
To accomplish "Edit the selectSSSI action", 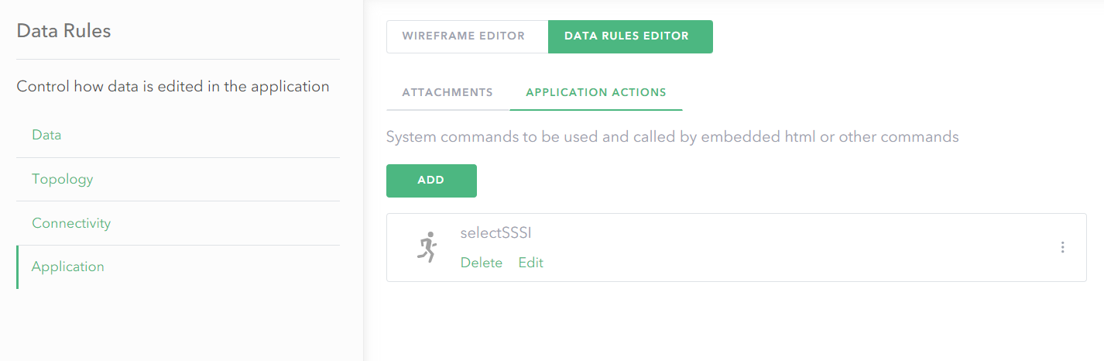I will (x=531, y=263).
